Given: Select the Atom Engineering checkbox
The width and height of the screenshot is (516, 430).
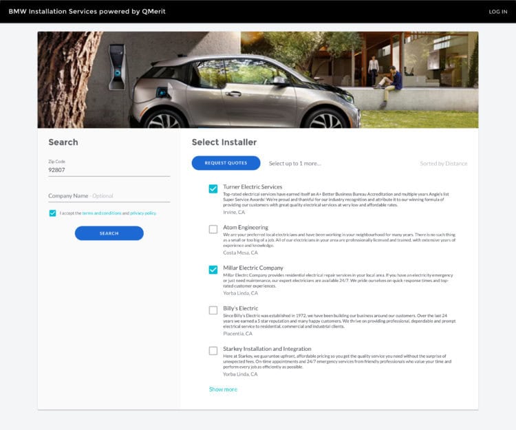Looking at the screenshot, I should click(213, 229).
